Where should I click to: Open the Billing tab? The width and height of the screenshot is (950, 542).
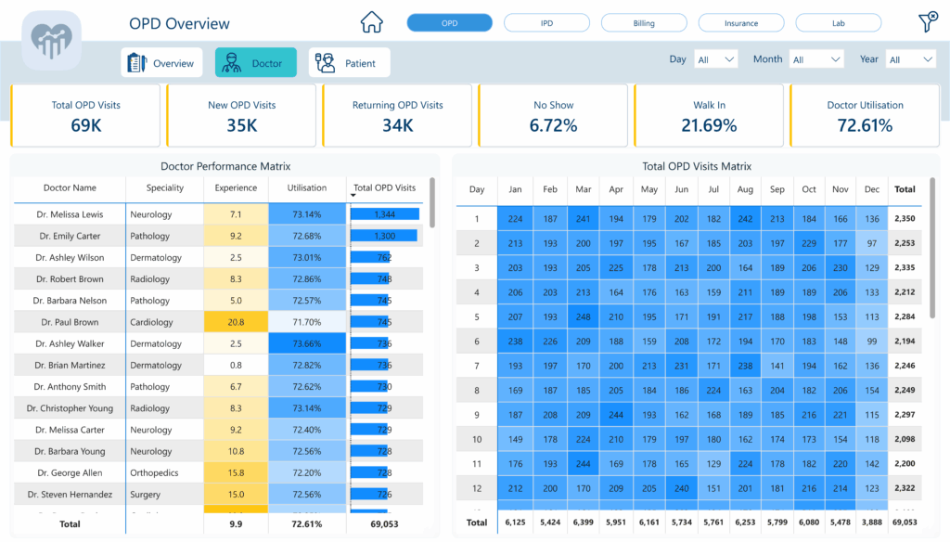coord(644,23)
